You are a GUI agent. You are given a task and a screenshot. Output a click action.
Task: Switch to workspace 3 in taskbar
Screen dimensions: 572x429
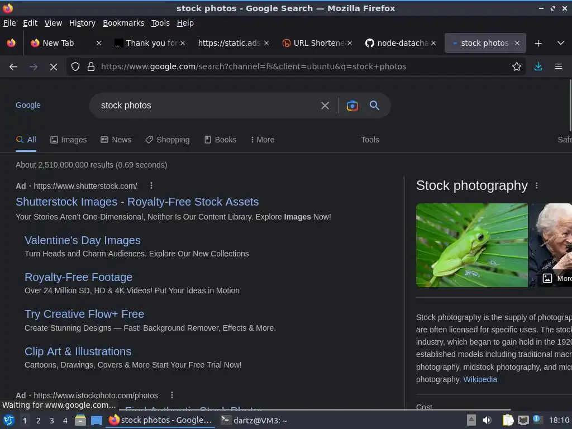pyautogui.click(x=52, y=421)
